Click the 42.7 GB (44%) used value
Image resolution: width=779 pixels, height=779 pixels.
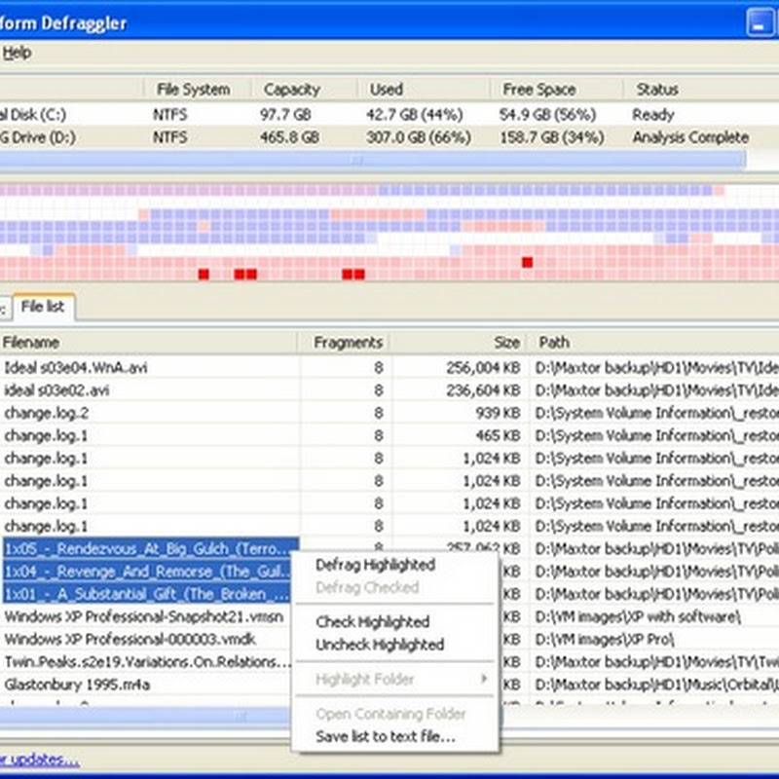(x=415, y=115)
